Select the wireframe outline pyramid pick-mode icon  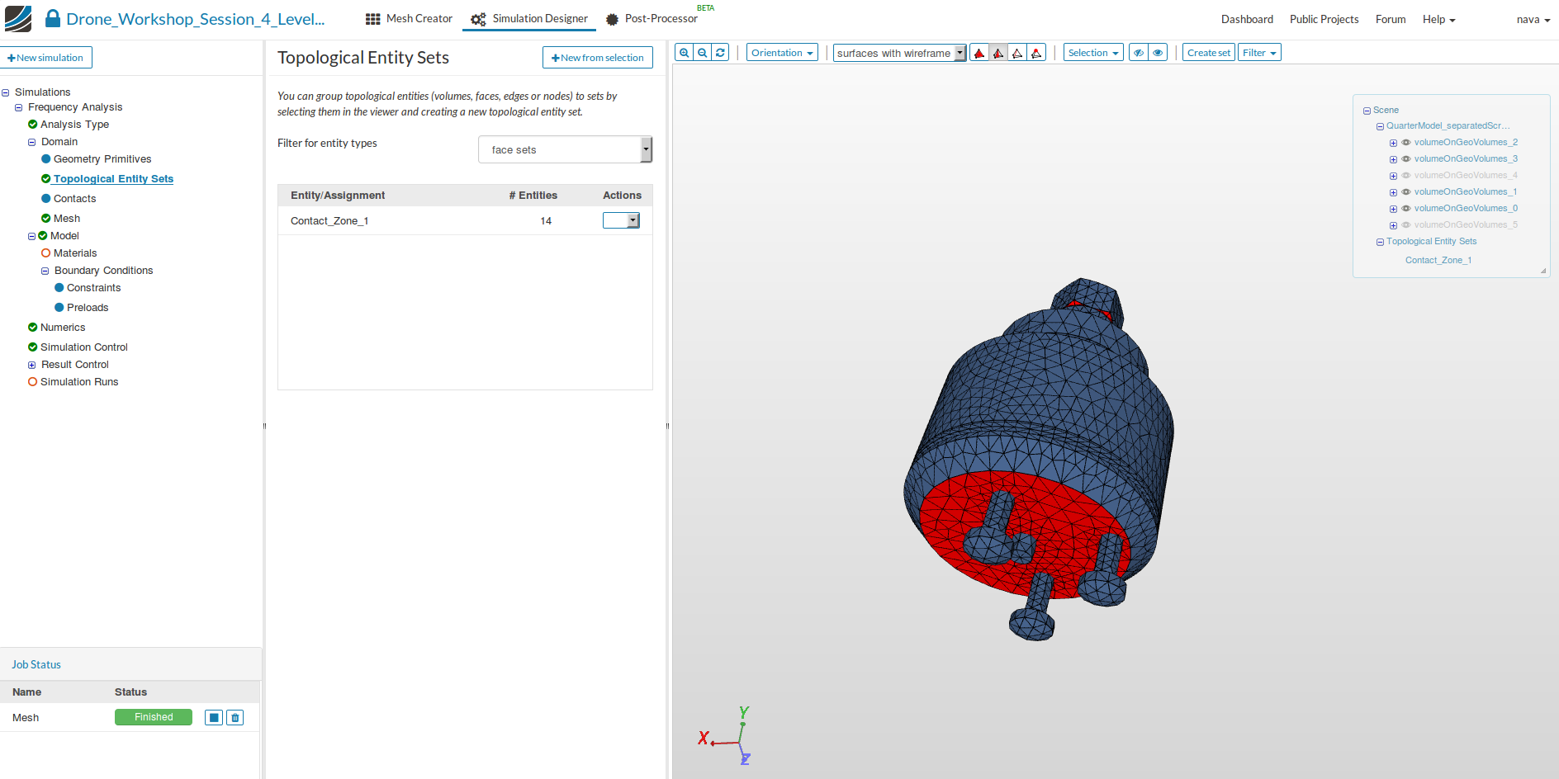click(1017, 53)
